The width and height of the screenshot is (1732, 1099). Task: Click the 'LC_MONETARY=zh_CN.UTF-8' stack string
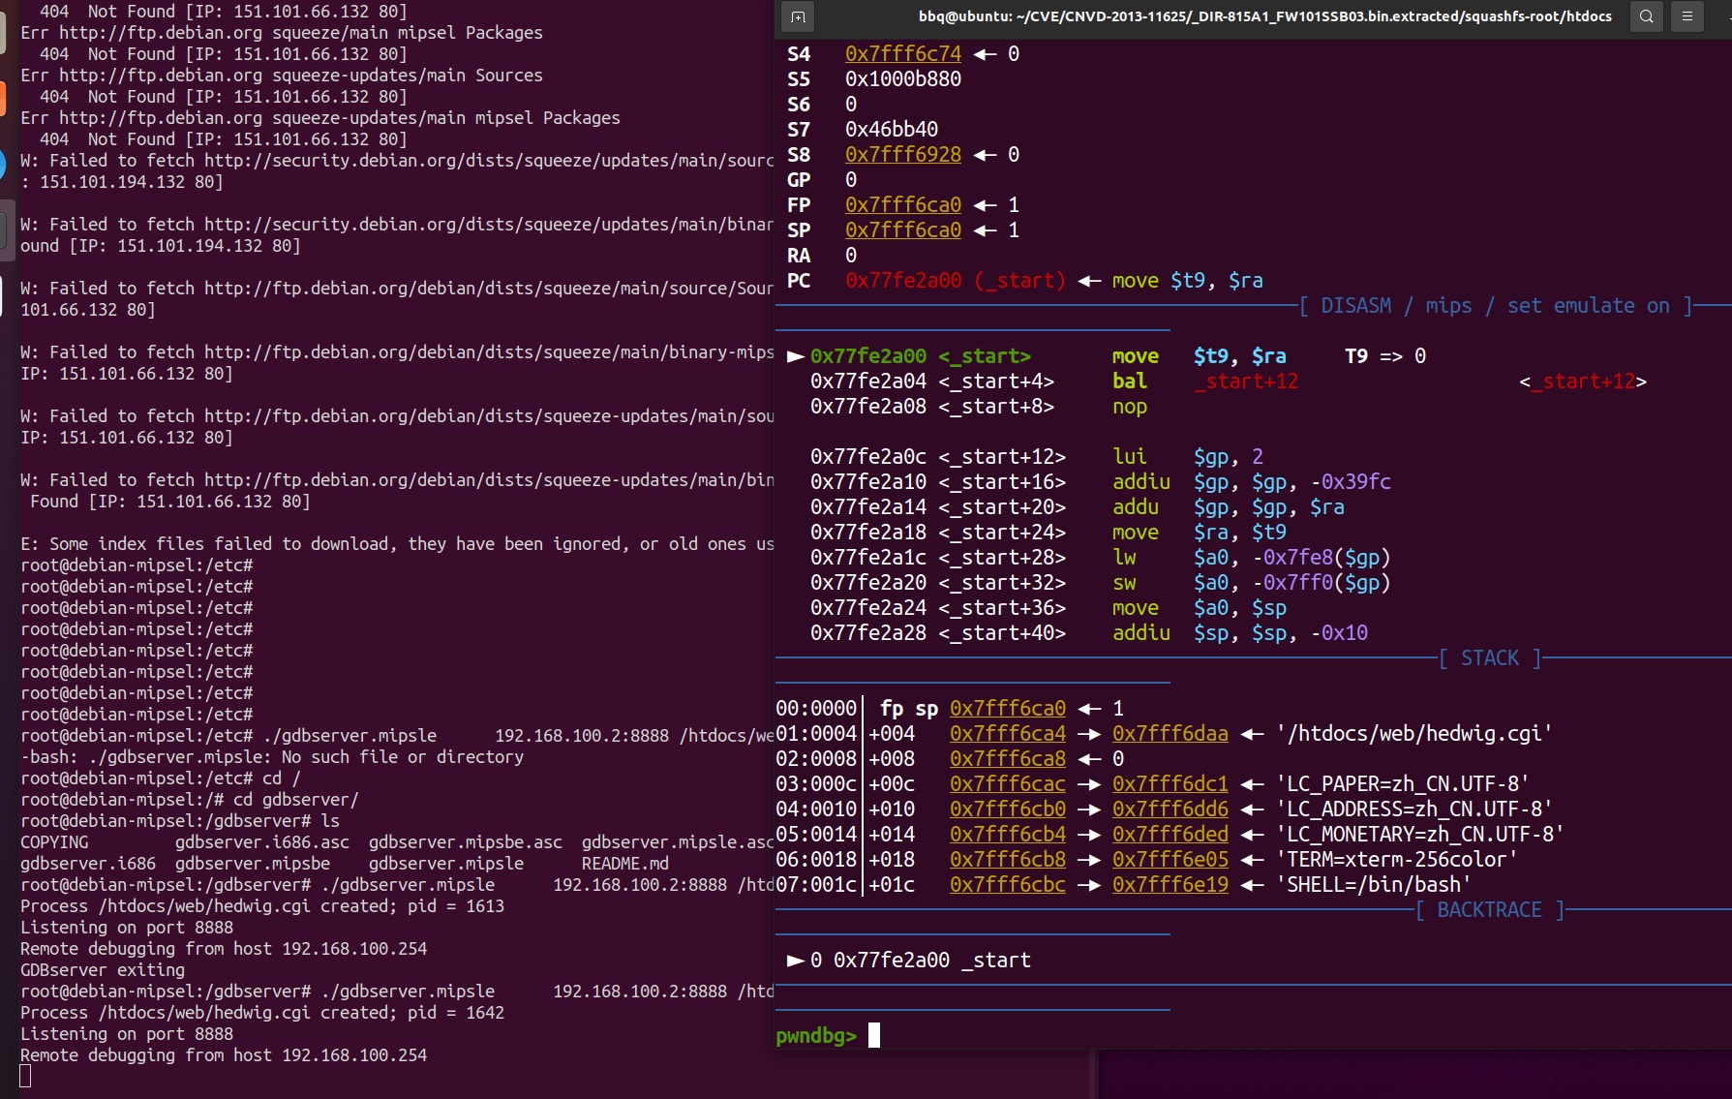(1420, 835)
